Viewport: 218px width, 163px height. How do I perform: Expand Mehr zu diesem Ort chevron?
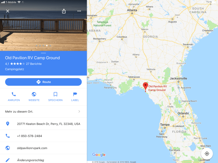tap(79, 112)
